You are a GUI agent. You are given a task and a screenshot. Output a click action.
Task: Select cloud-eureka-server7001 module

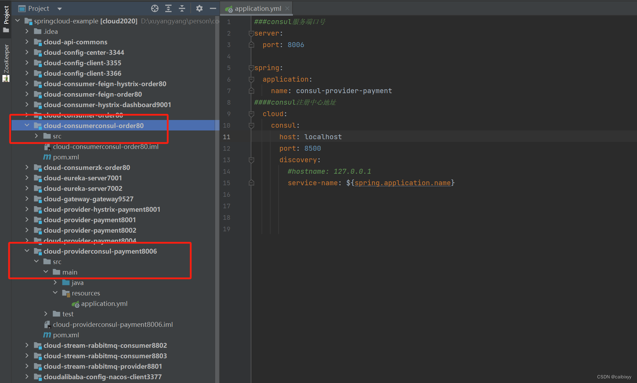pos(83,178)
